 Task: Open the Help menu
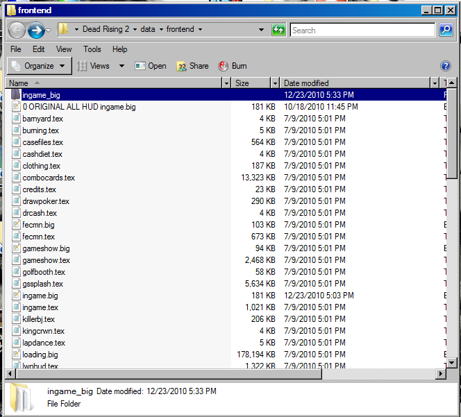tap(119, 49)
